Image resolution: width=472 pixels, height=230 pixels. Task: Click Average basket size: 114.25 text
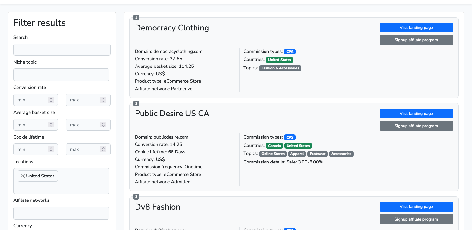[x=164, y=66]
